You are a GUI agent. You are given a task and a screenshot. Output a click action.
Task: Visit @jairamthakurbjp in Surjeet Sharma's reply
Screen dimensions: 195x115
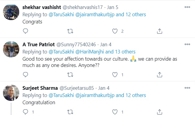(95, 95)
